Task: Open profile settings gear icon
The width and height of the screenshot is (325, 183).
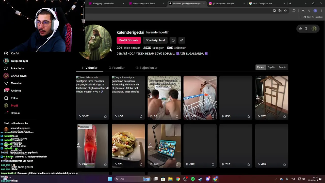Action: point(173,40)
